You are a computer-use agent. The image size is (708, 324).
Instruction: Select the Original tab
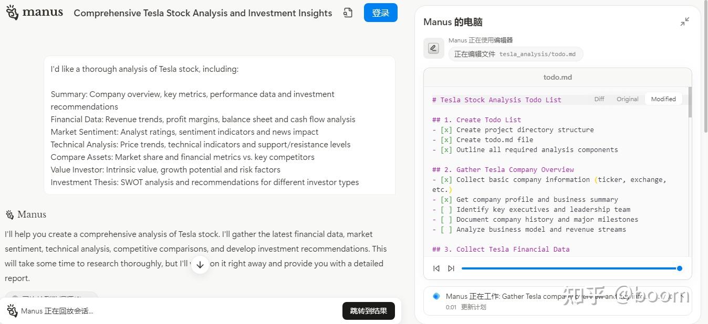(x=627, y=99)
